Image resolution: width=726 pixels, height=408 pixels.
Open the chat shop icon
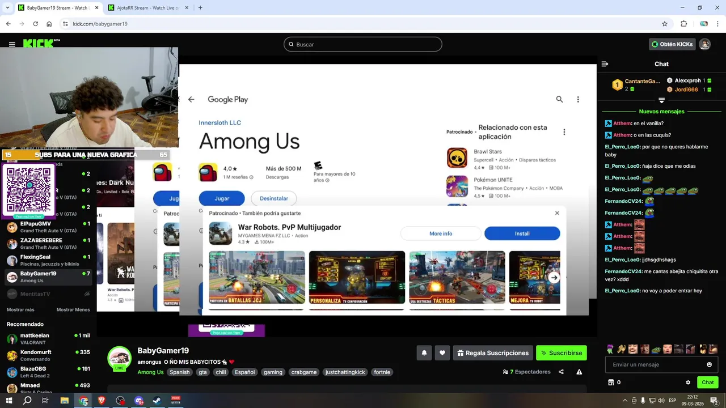(x=611, y=382)
